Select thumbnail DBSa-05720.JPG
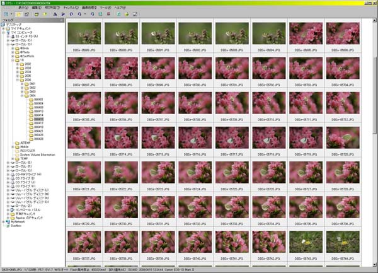 (343, 137)
